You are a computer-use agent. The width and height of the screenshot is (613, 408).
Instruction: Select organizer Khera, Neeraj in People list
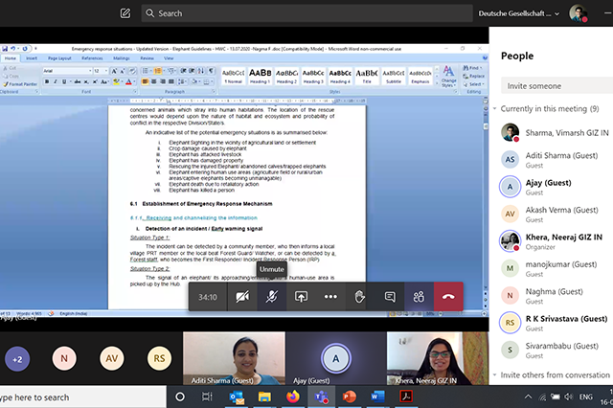554,241
